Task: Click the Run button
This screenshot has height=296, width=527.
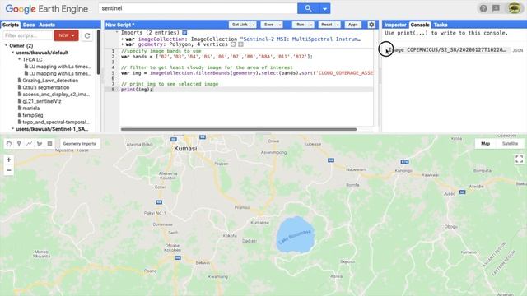Action: coord(300,25)
